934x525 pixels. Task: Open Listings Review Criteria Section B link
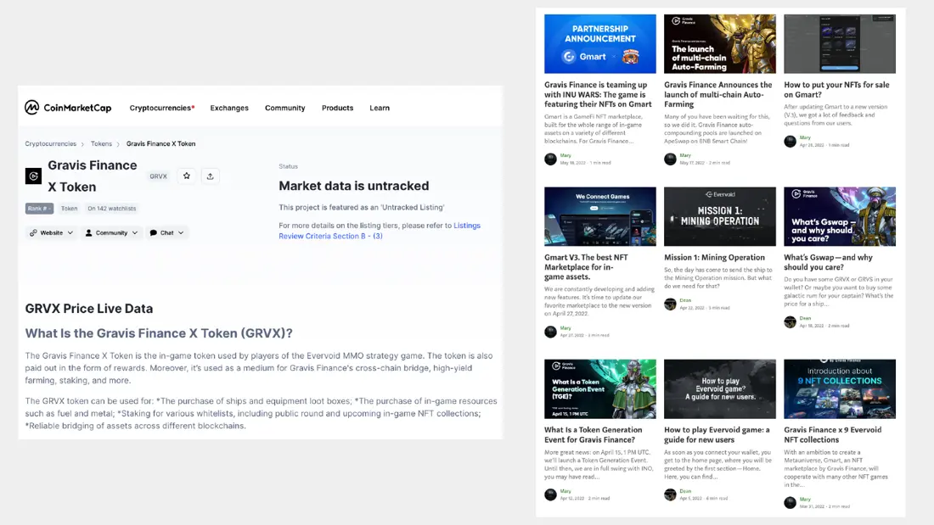coord(380,231)
